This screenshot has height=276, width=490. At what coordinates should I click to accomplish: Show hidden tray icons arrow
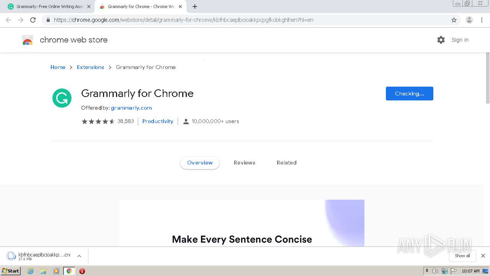click(x=427, y=271)
